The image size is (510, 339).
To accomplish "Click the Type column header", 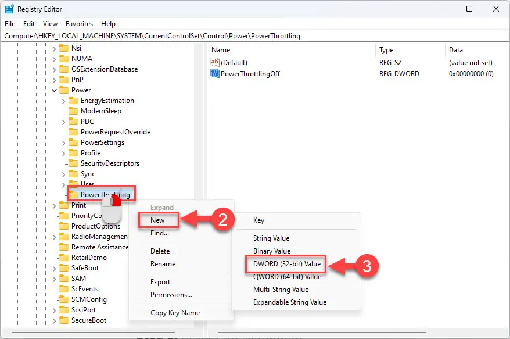I will (x=386, y=50).
